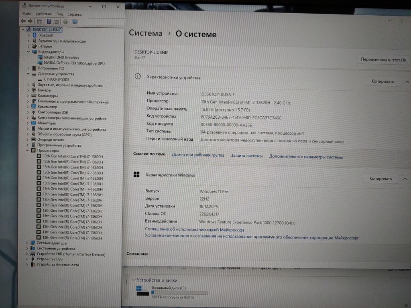Screen dimensions: 411x308
Task: Copy device specs with Копировать button
Action: [382, 81]
